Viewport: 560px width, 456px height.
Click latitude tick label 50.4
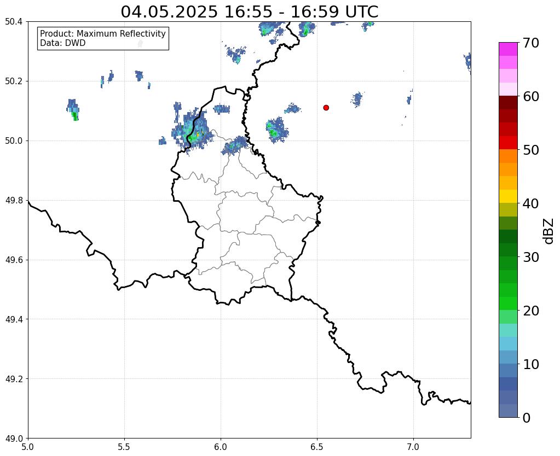(x=14, y=22)
